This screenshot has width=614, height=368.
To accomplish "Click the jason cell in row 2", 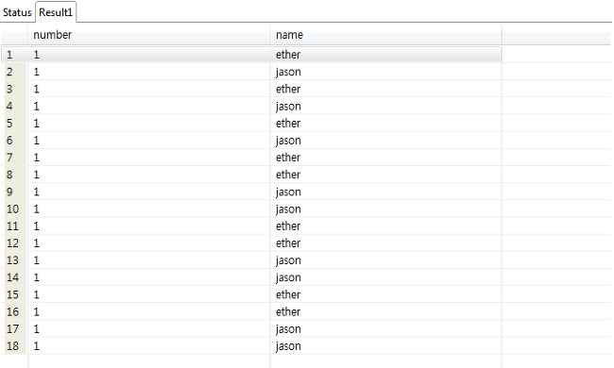I will point(385,72).
